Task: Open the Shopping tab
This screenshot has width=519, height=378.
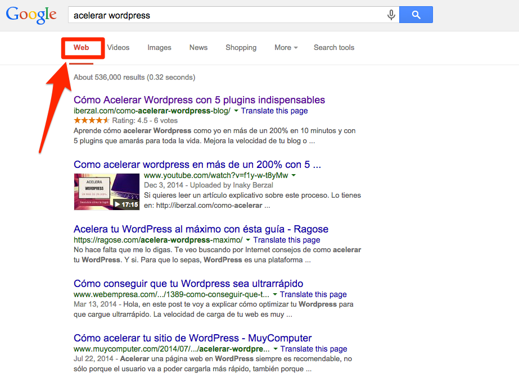Action: pyautogui.click(x=241, y=48)
